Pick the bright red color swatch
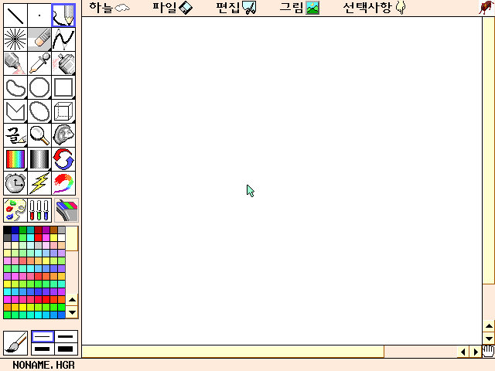495x371 pixels. coord(38,237)
